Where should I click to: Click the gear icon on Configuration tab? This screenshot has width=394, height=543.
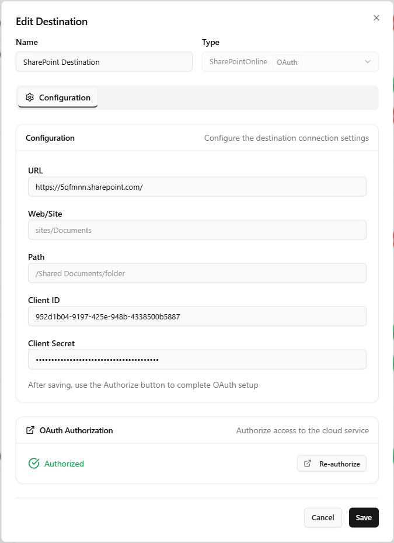click(x=30, y=98)
